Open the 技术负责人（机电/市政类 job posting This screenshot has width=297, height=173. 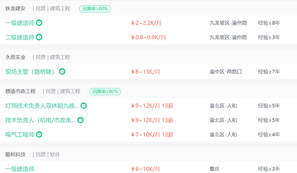[x=40, y=120]
